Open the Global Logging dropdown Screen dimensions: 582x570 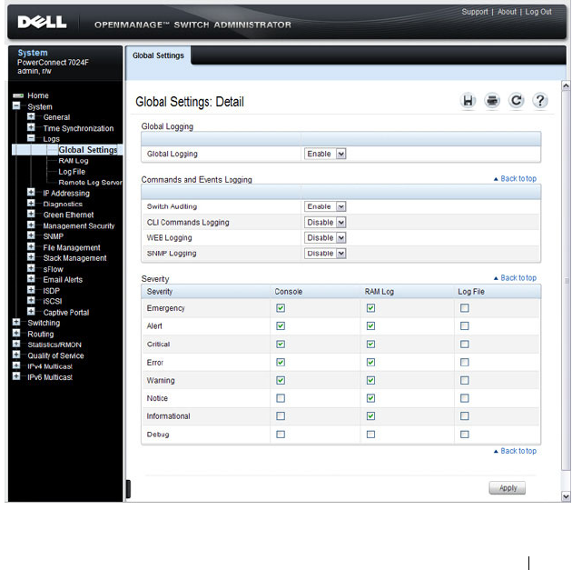coord(325,154)
